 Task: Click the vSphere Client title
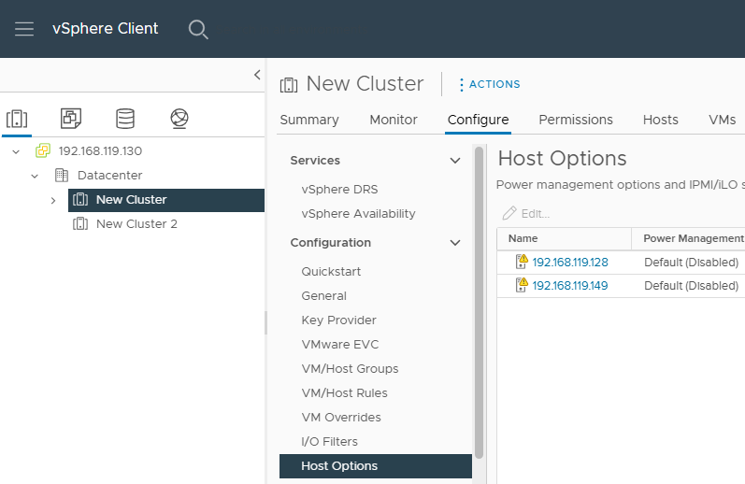point(105,29)
